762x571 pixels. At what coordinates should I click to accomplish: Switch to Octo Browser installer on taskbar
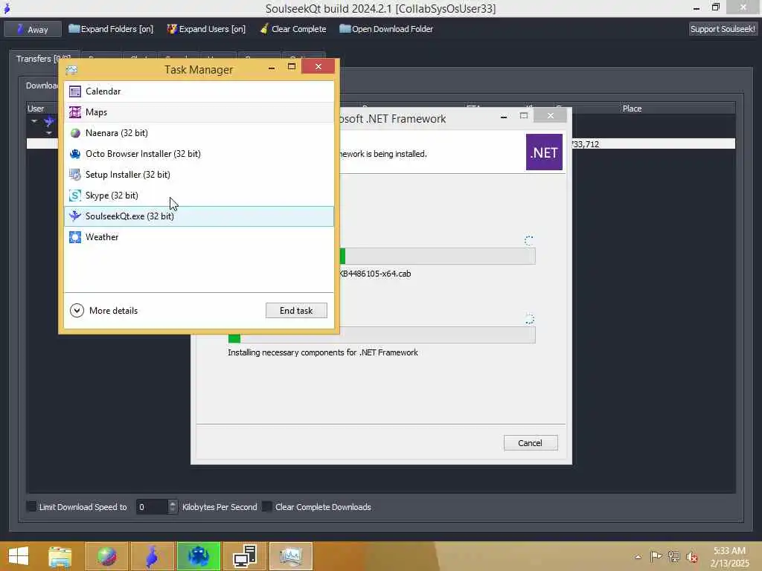[198, 556]
